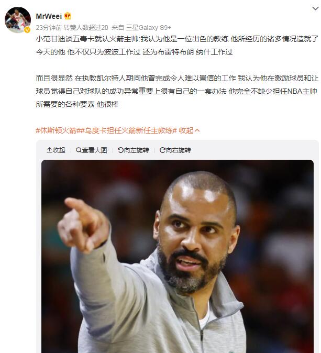This screenshot has height=353, width=321.
Task: Collapse the image viewer via 收起 button
Action: click(x=56, y=150)
